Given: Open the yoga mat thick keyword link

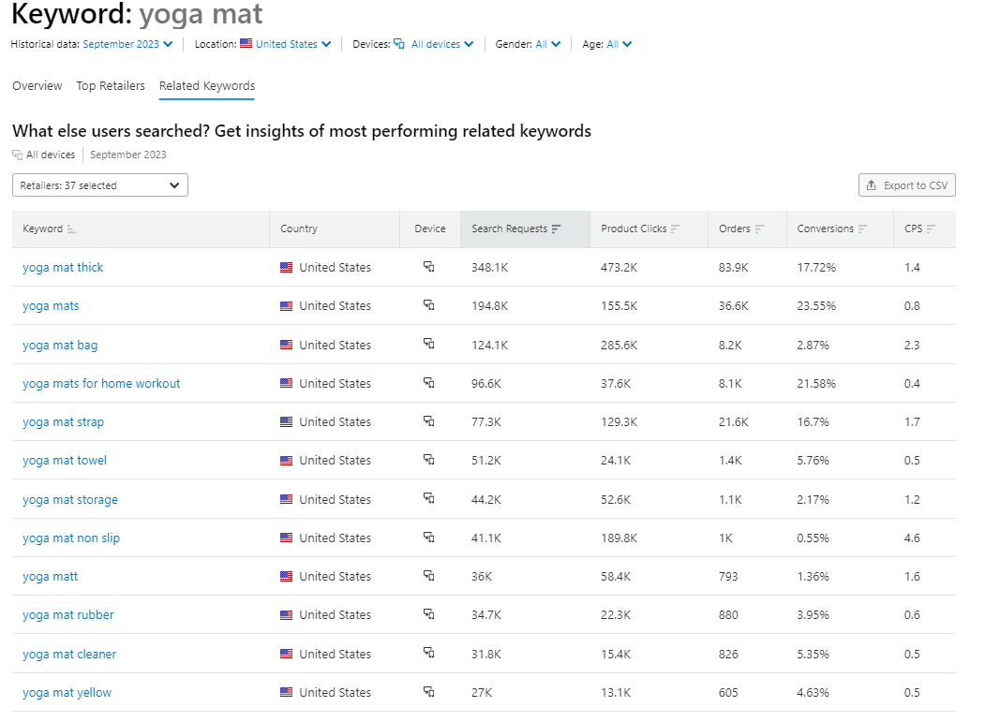Looking at the screenshot, I should click(63, 268).
